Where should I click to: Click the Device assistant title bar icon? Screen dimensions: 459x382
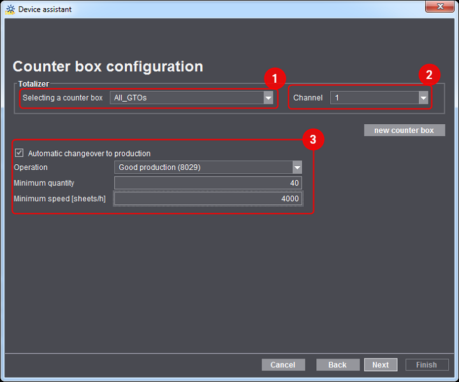(x=10, y=9)
